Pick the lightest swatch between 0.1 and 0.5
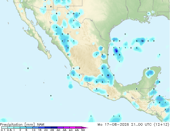This screenshot has width=170, height=131. pos(5,128)
